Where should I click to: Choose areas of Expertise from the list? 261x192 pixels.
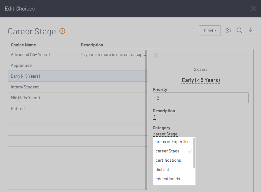coord(172,142)
